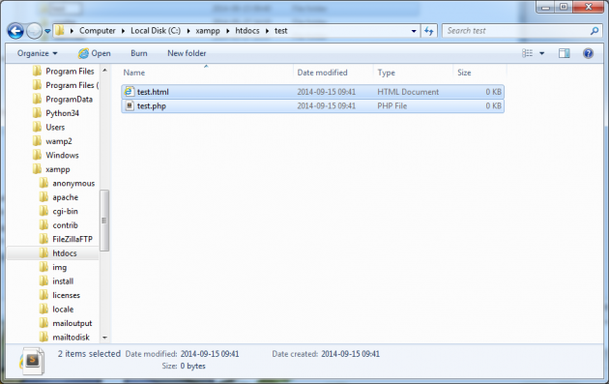The height and width of the screenshot is (384, 609).
Task: Select Computer in the address breadcrumb
Action: (97, 31)
